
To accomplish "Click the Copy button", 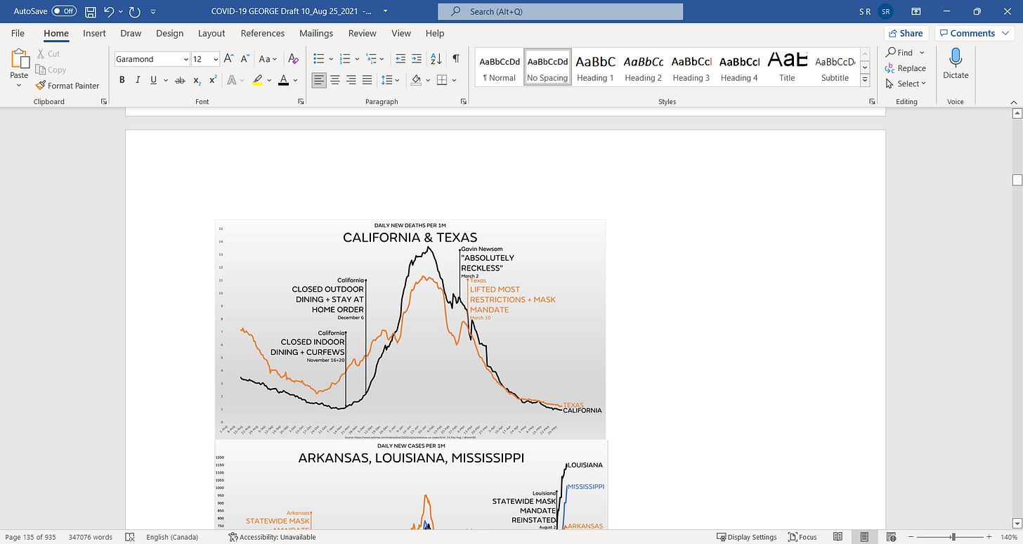I will click(x=51, y=70).
